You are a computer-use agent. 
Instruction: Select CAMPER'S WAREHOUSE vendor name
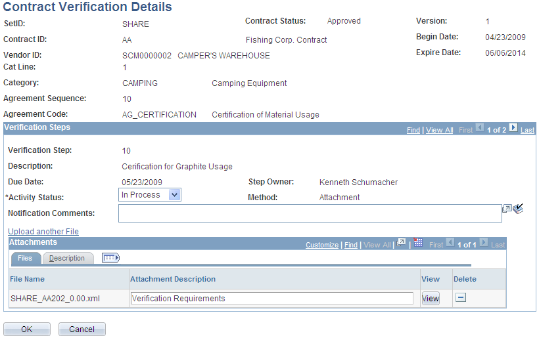pos(223,56)
